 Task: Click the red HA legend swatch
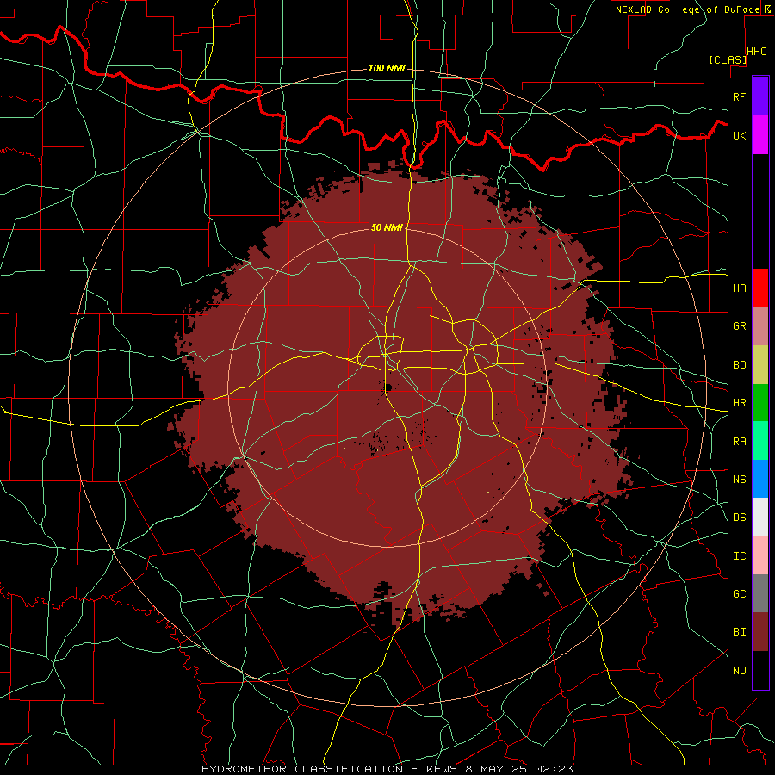tap(760, 288)
